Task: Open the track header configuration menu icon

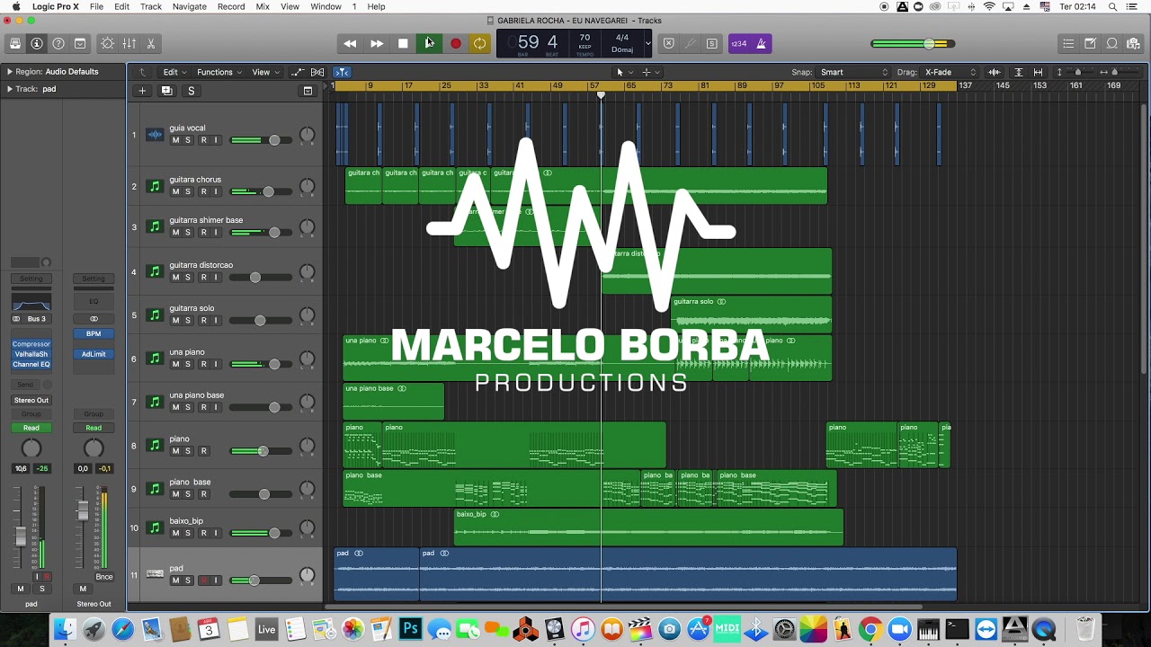Action: 308,91
